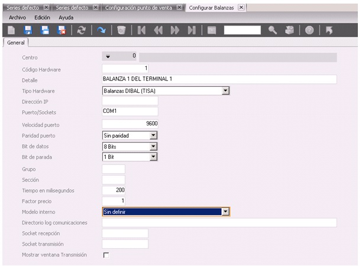Click the first blue save disk icon
This screenshot has width=362, height=266.
pos(28,30)
